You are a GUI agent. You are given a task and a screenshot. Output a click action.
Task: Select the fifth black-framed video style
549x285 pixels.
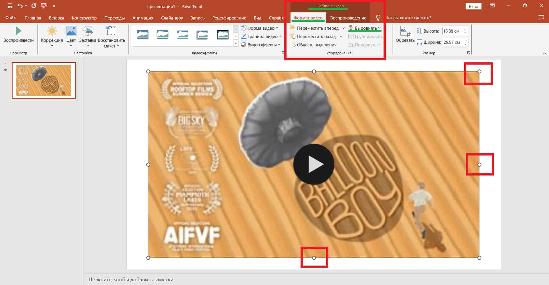tap(222, 35)
